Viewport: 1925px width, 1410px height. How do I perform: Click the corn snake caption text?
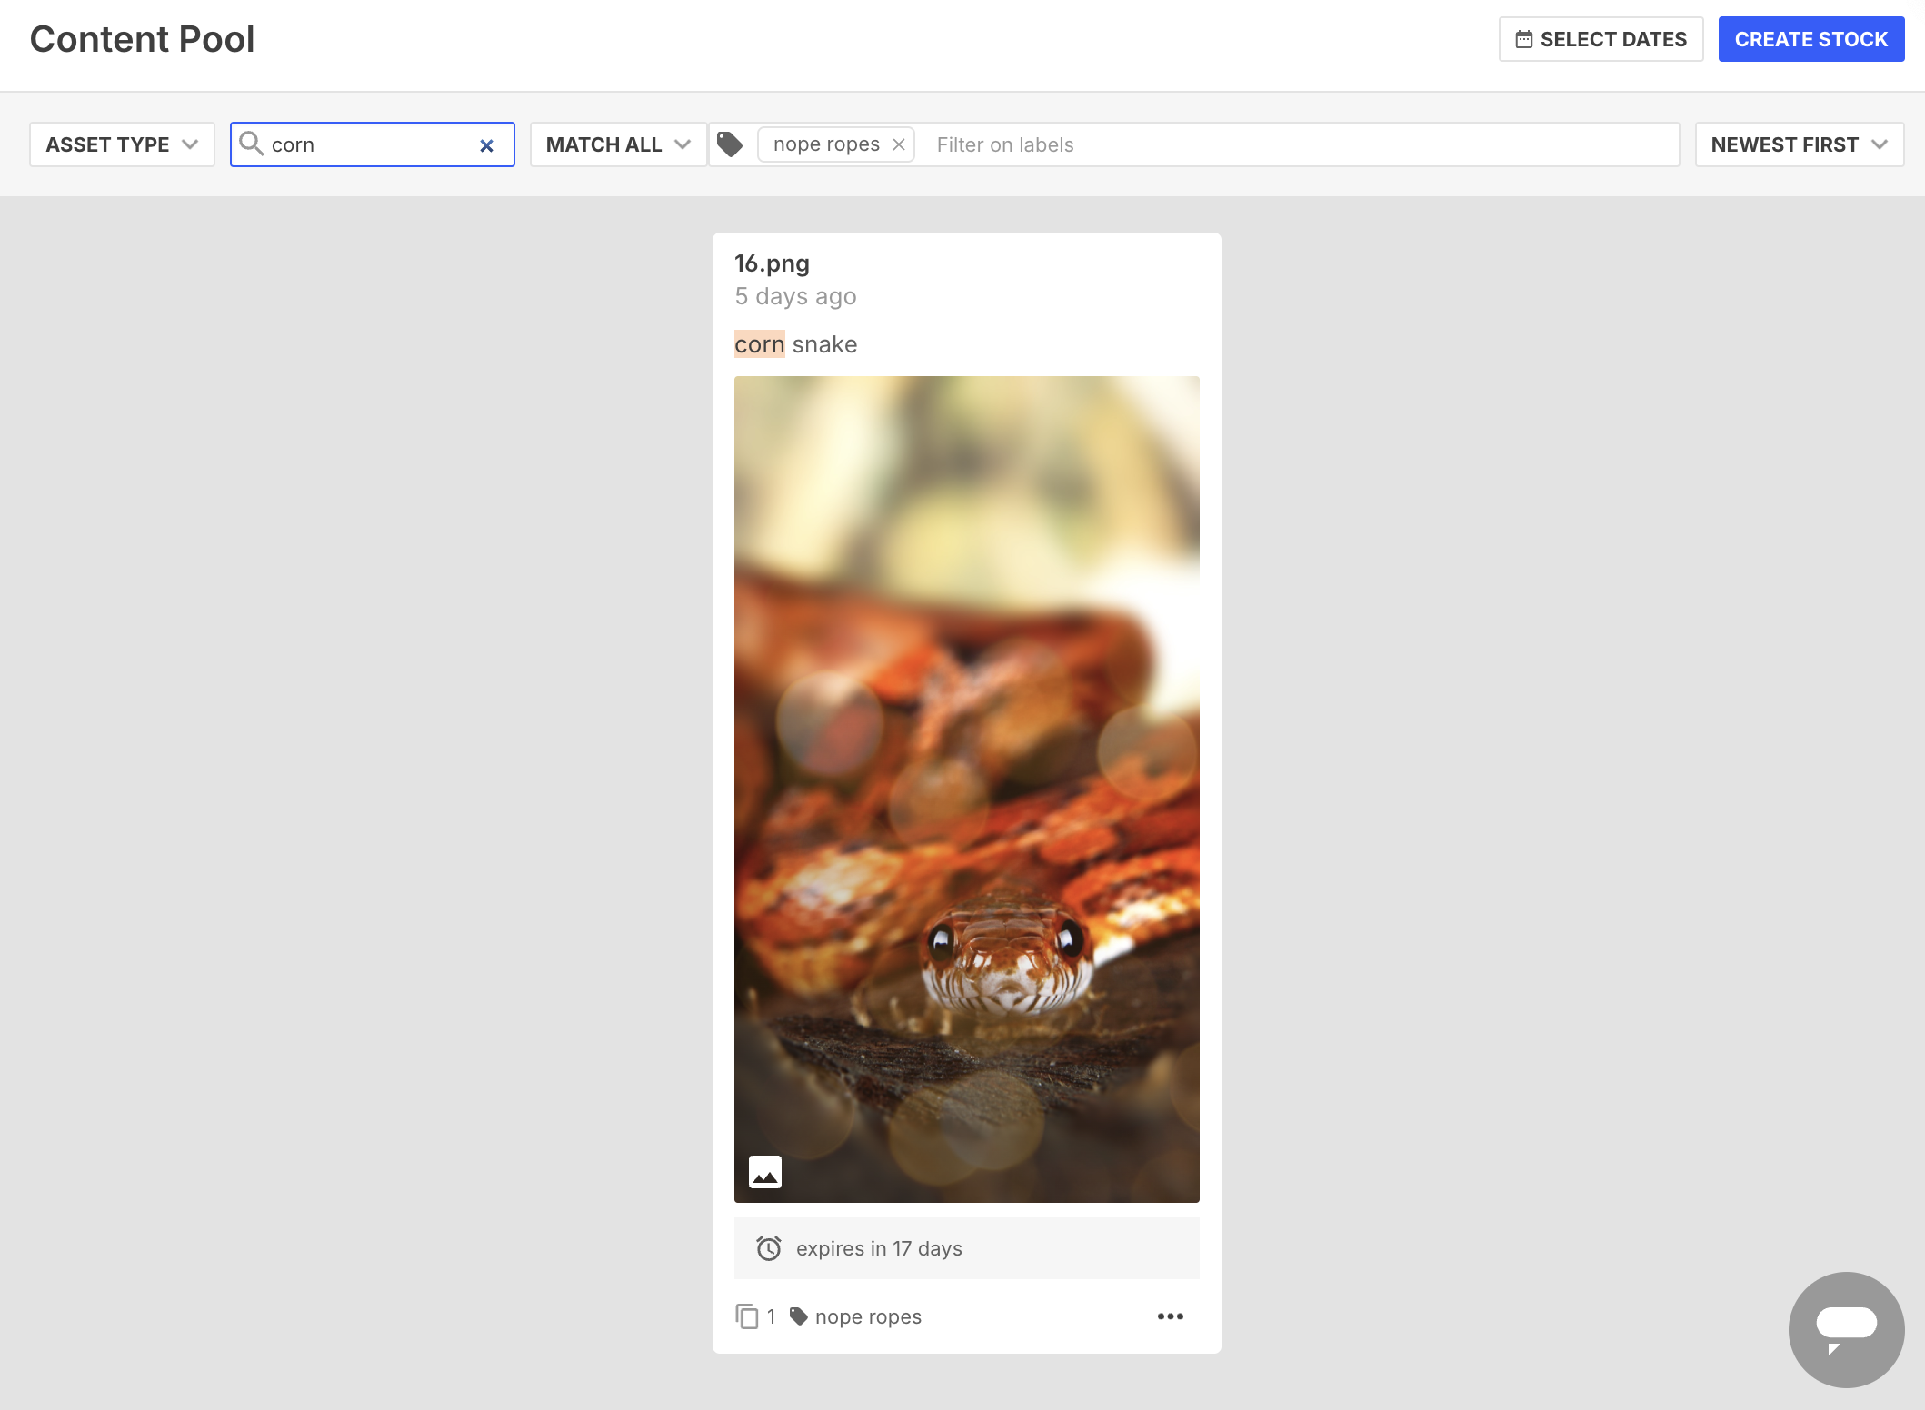tap(796, 344)
